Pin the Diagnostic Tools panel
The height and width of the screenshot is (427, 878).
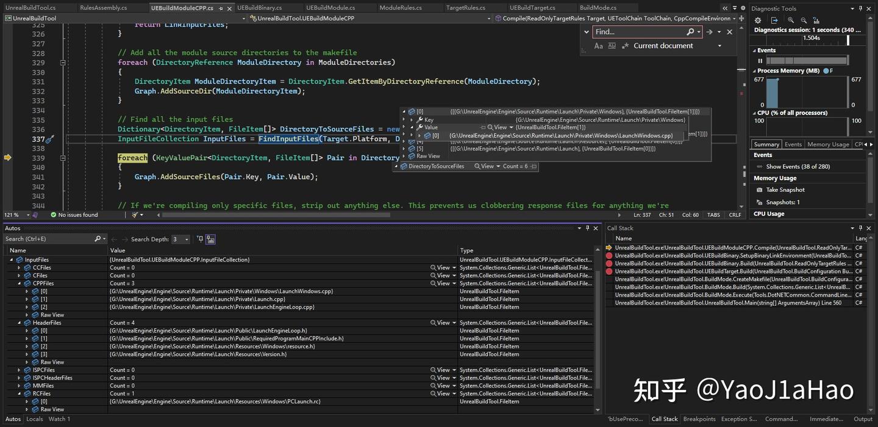pos(860,8)
